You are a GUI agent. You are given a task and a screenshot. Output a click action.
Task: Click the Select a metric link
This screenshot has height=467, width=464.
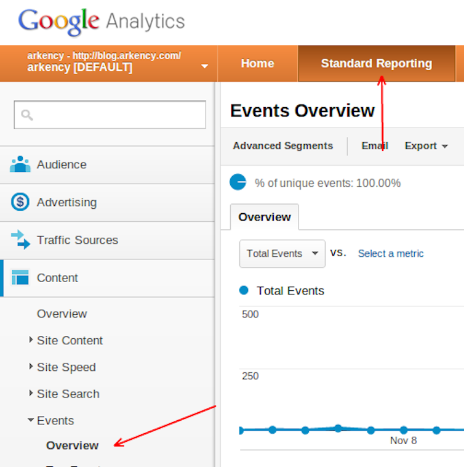391,254
